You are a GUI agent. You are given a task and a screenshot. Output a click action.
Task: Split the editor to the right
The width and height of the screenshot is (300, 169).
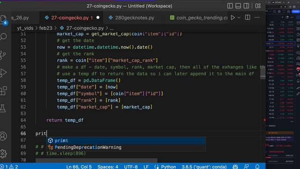[247, 18]
